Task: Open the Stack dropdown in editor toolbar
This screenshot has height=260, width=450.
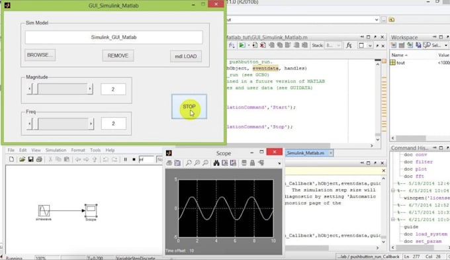Action: click(333, 46)
